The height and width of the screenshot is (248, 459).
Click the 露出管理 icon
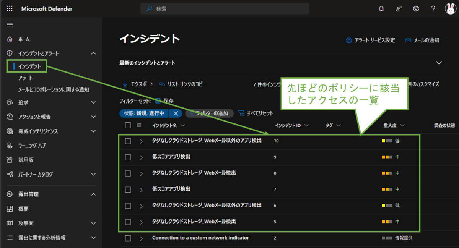[10, 195]
